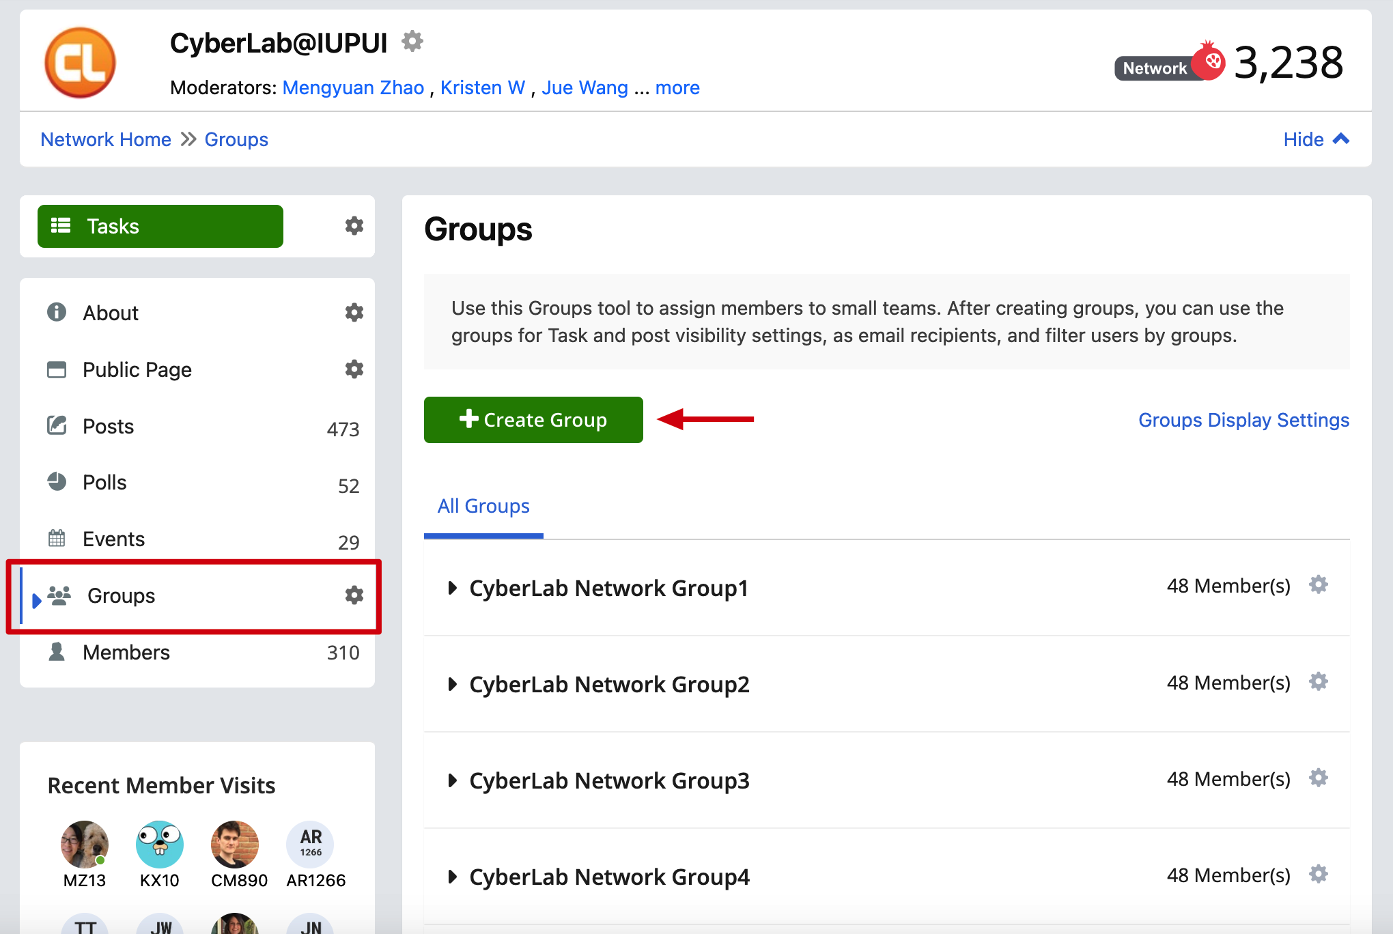Click the Create Group button
The height and width of the screenshot is (934, 1393).
point(533,420)
